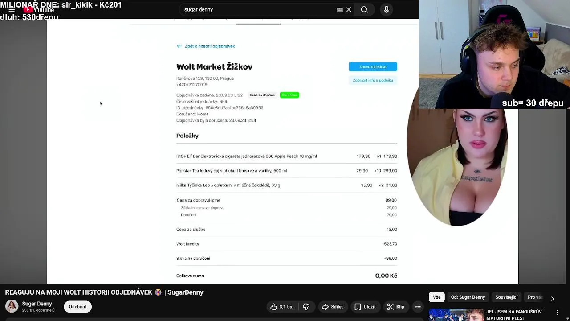Open the recommended video thumbnail
Viewport: 570px width, 321px height.
[x=456, y=315]
